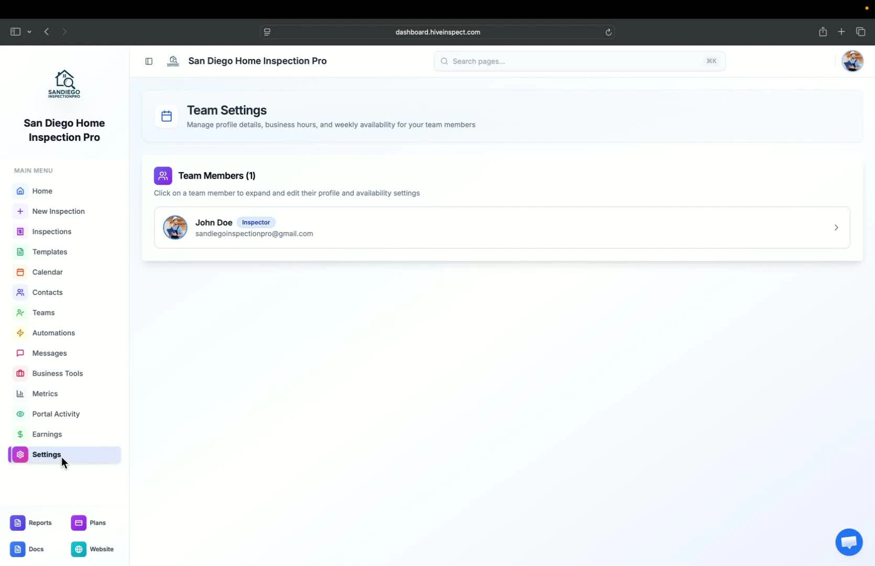Go to the Settings menu item

coord(46,454)
